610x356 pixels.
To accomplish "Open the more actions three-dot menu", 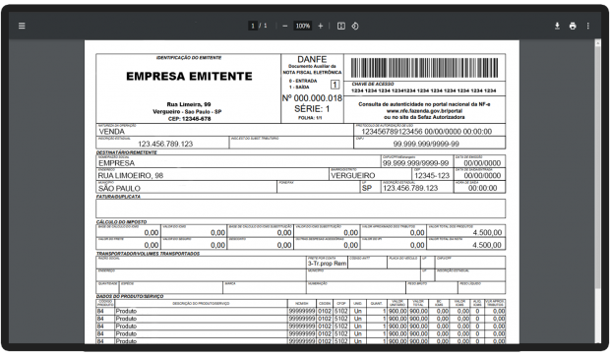I will coord(587,26).
